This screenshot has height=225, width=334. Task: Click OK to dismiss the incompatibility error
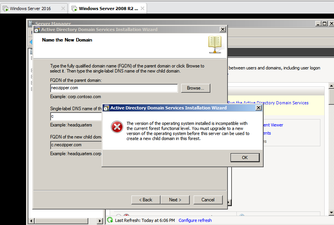(245, 157)
